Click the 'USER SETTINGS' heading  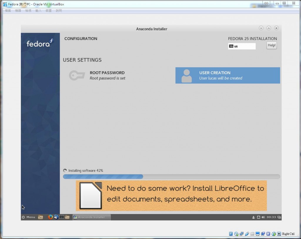coord(82,60)
